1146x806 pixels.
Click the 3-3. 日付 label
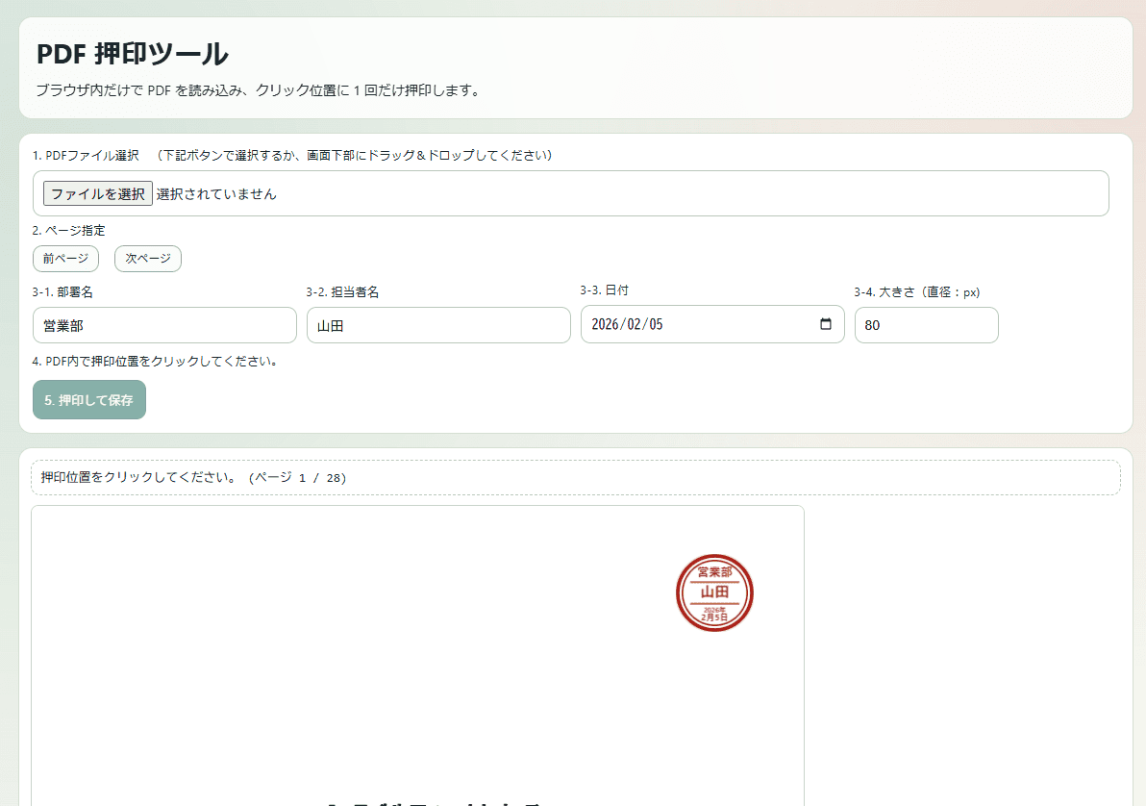[x=605, y=290]
